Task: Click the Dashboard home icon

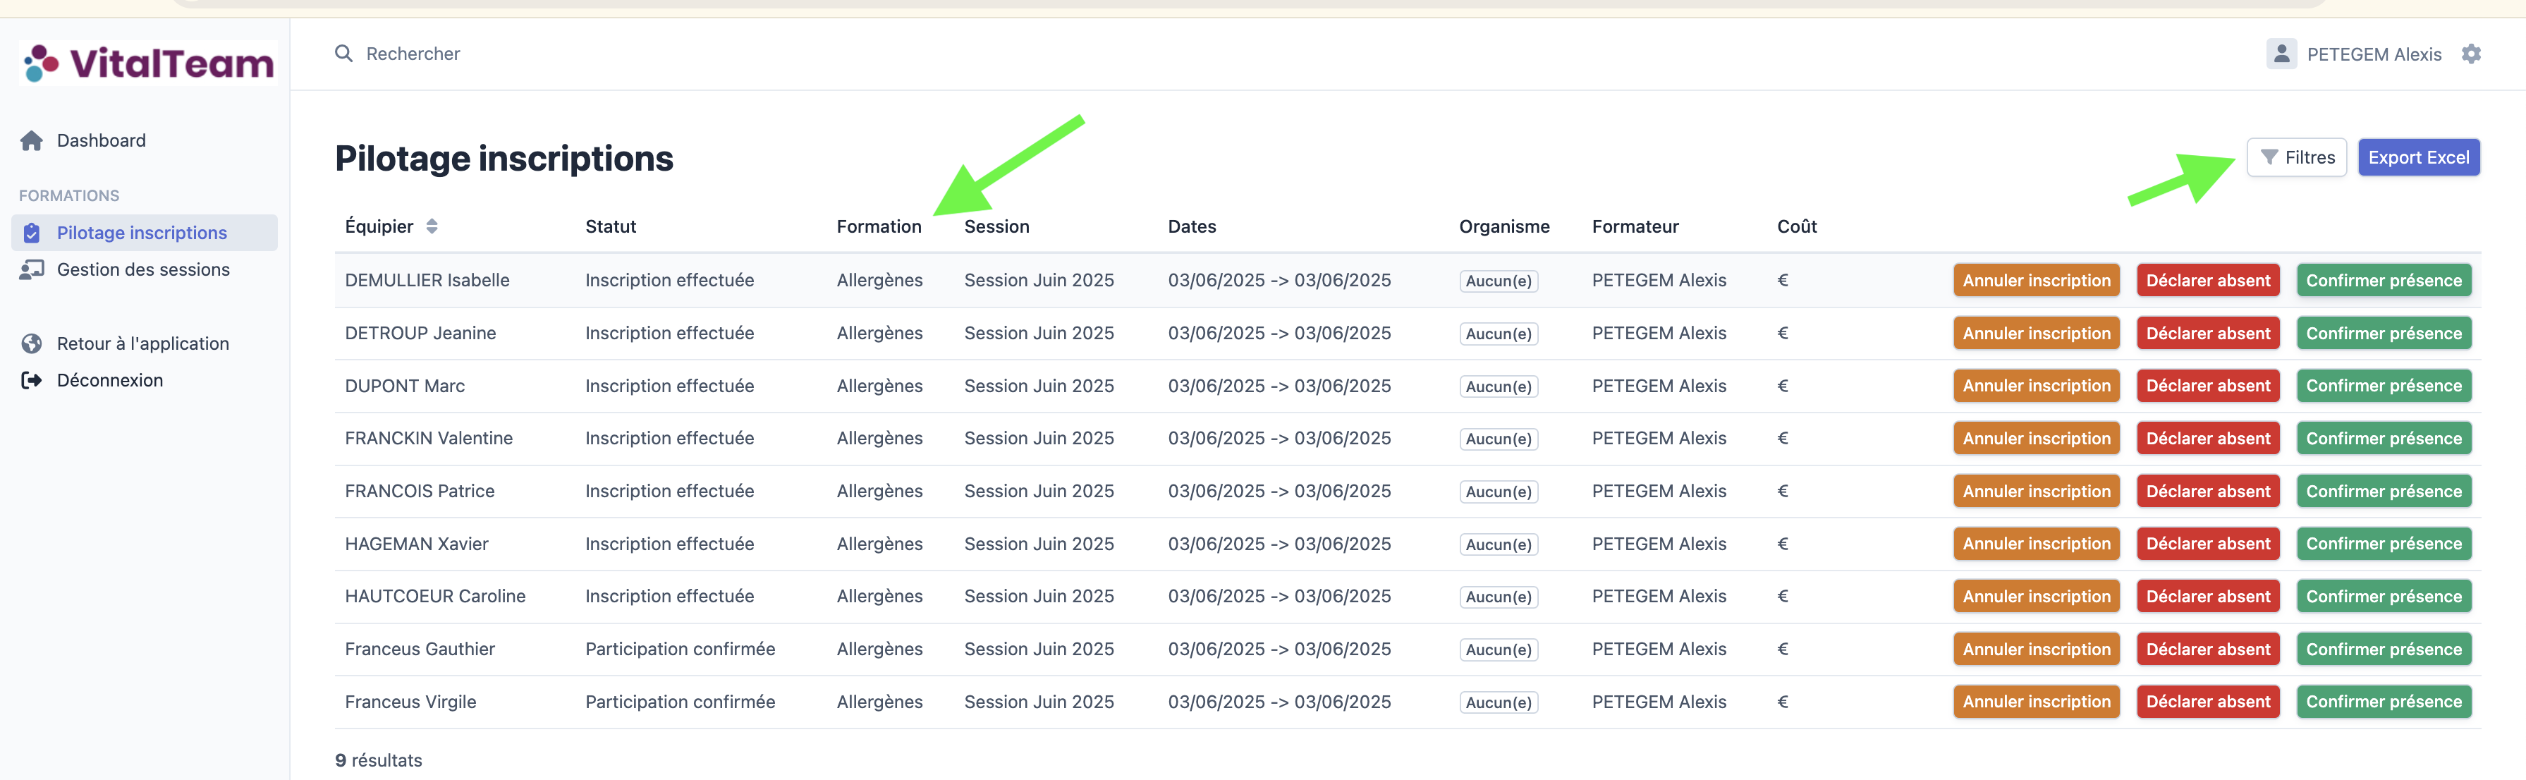Action: coord(31,140)
